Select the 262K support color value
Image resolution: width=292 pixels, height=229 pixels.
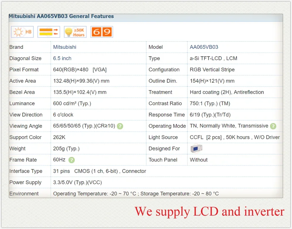[59, 137]
